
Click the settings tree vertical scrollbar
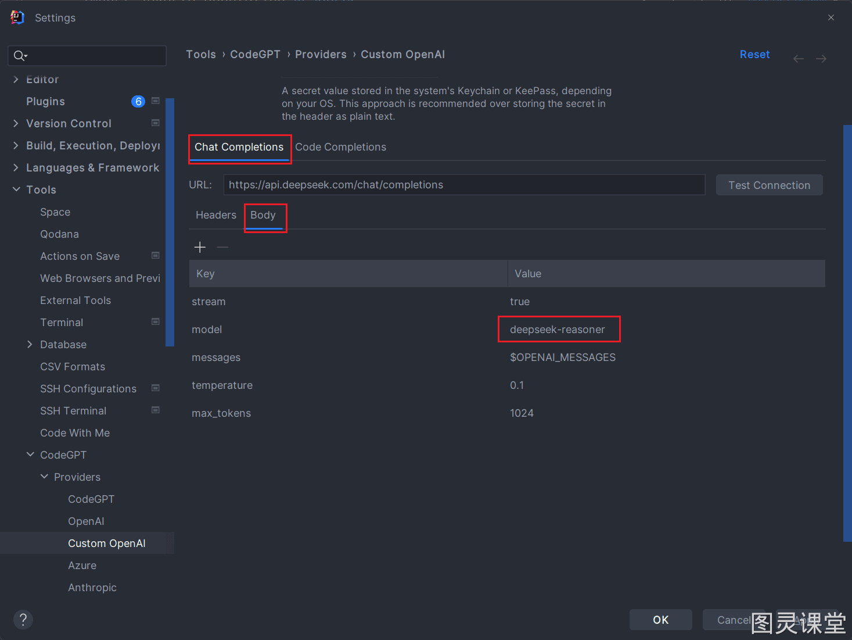170,222
